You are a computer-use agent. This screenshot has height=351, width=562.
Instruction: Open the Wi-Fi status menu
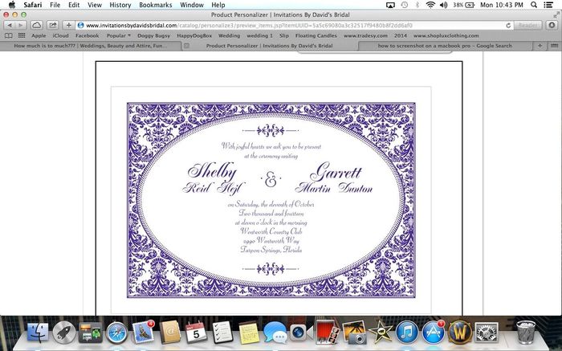[430, 5]
